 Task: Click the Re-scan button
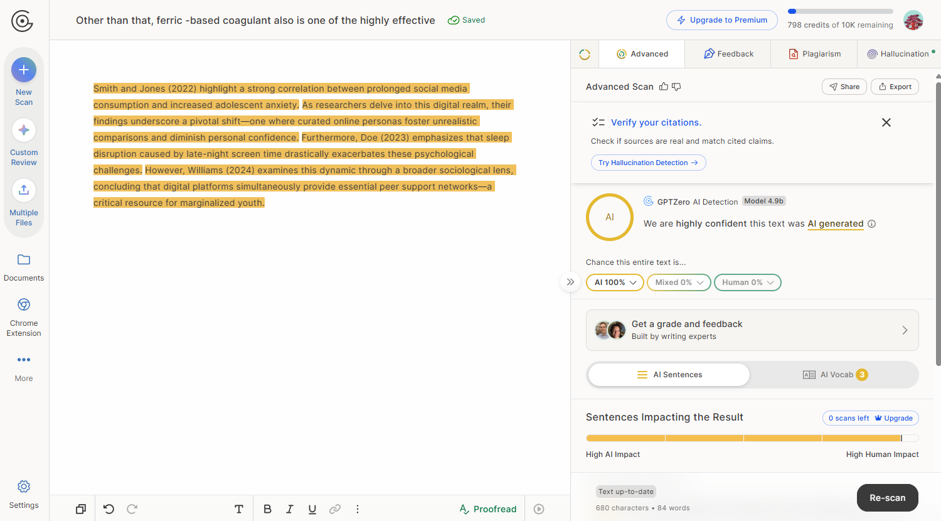(887, 498)
